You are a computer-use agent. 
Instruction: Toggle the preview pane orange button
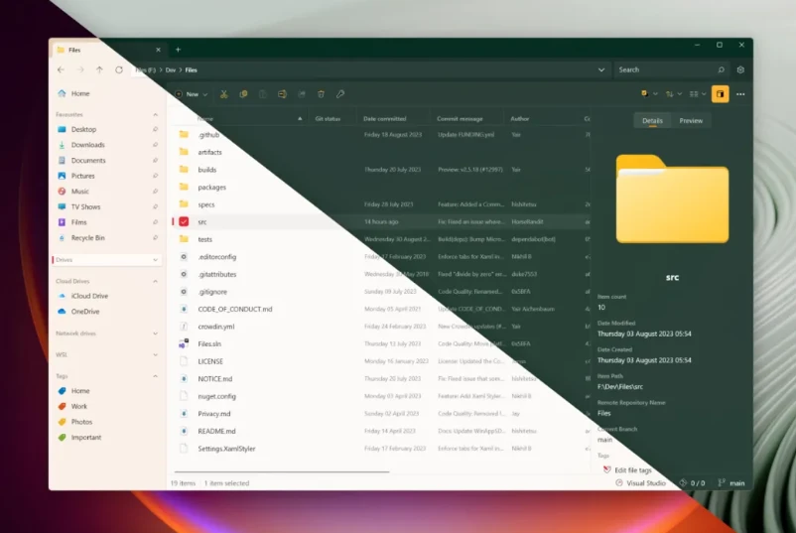[x=720, y=94]
